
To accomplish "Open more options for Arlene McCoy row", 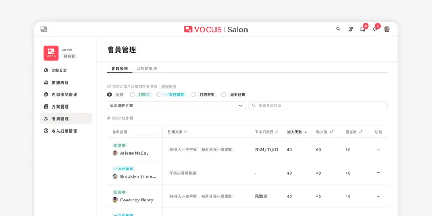I will 378,149.
